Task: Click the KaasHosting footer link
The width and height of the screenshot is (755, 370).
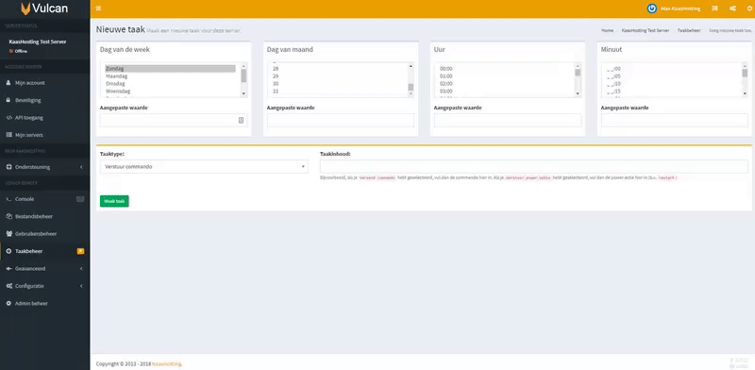Action: [x=167, y=363]
